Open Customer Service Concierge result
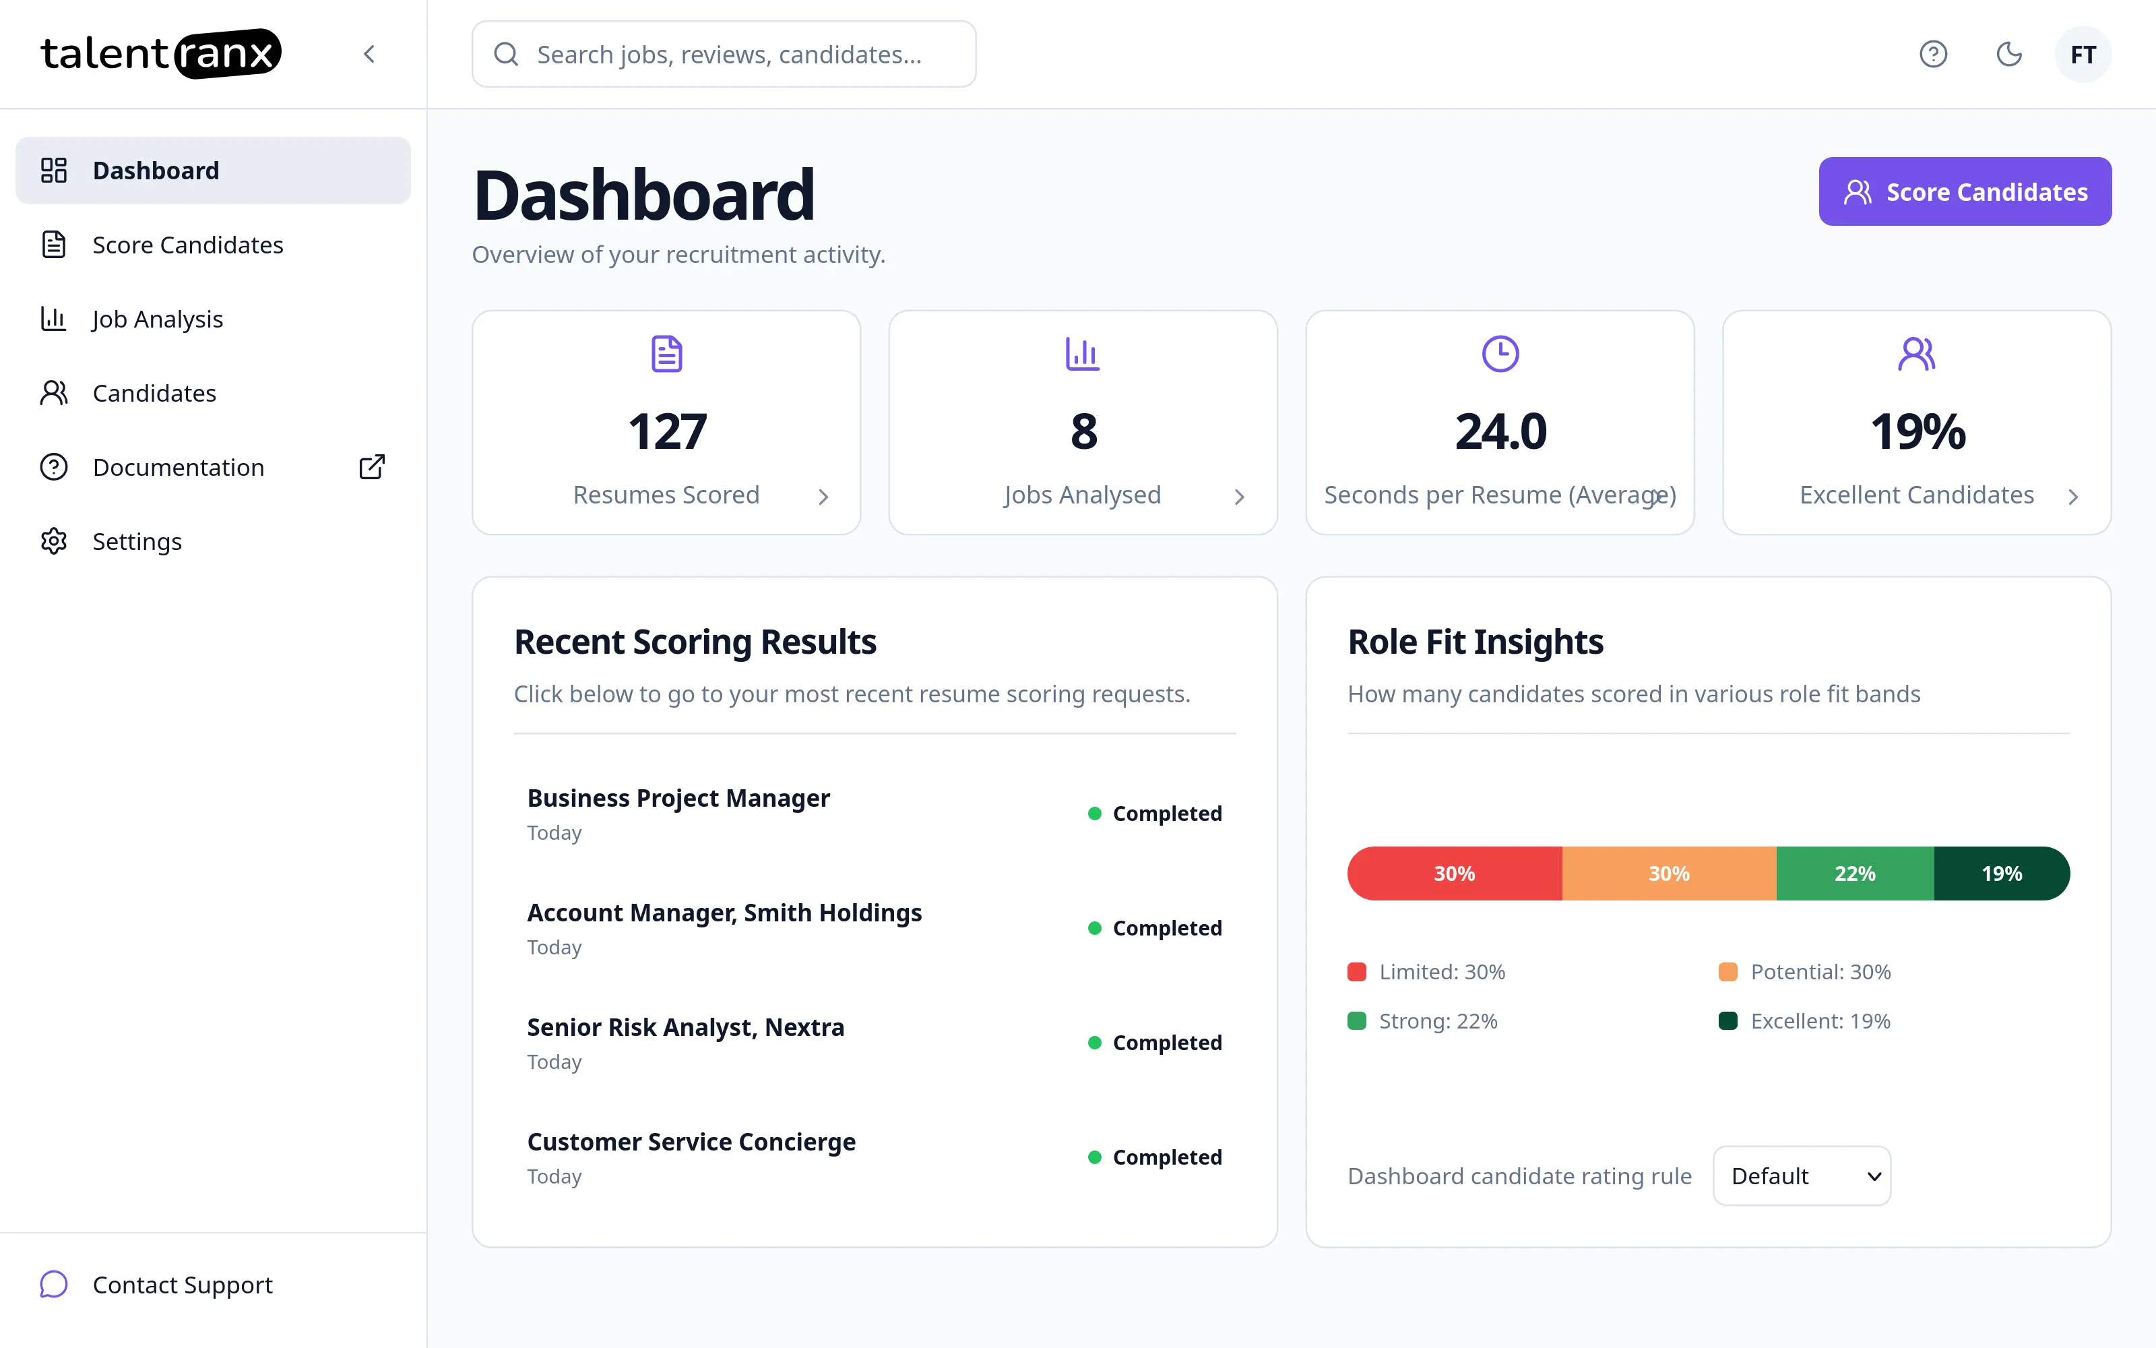 coord(875,1157)
